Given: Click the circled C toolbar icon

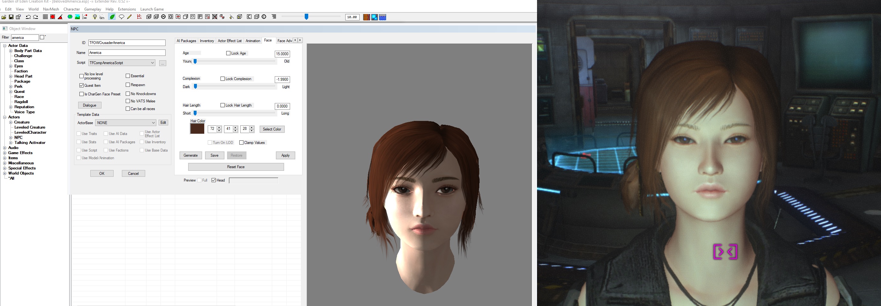Looking at the screenshot, I should click(x=264, y=17).
